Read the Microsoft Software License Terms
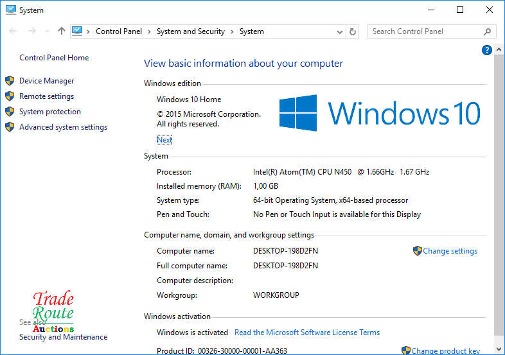Image resolution: width=505 pixels, height=355 pixels. coord(307,333)
